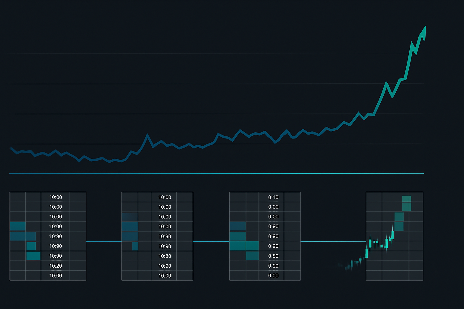This screenshot has width=464, height=309.
Task: Click the faded candlesticks left of the rightmost panel
Action: pos(352,264)
